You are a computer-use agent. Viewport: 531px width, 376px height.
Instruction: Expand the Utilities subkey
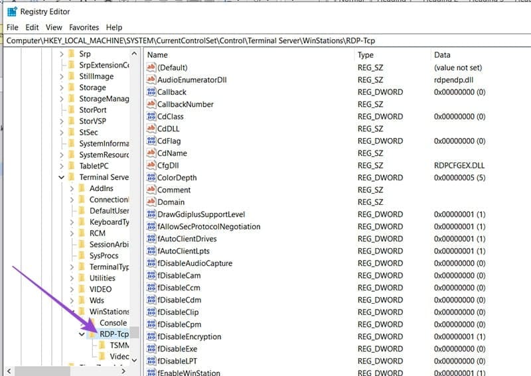(72, 279)
